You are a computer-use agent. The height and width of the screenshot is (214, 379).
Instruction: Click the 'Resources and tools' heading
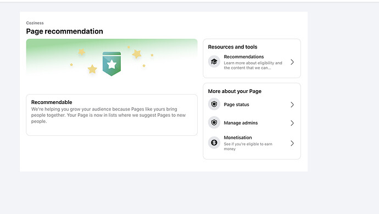[232, 47]
